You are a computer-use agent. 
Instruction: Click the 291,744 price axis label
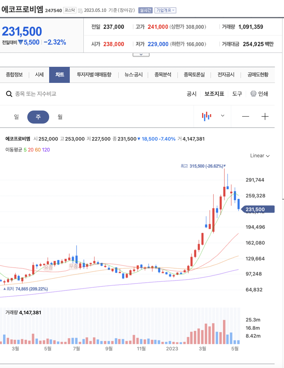point(255,180)
